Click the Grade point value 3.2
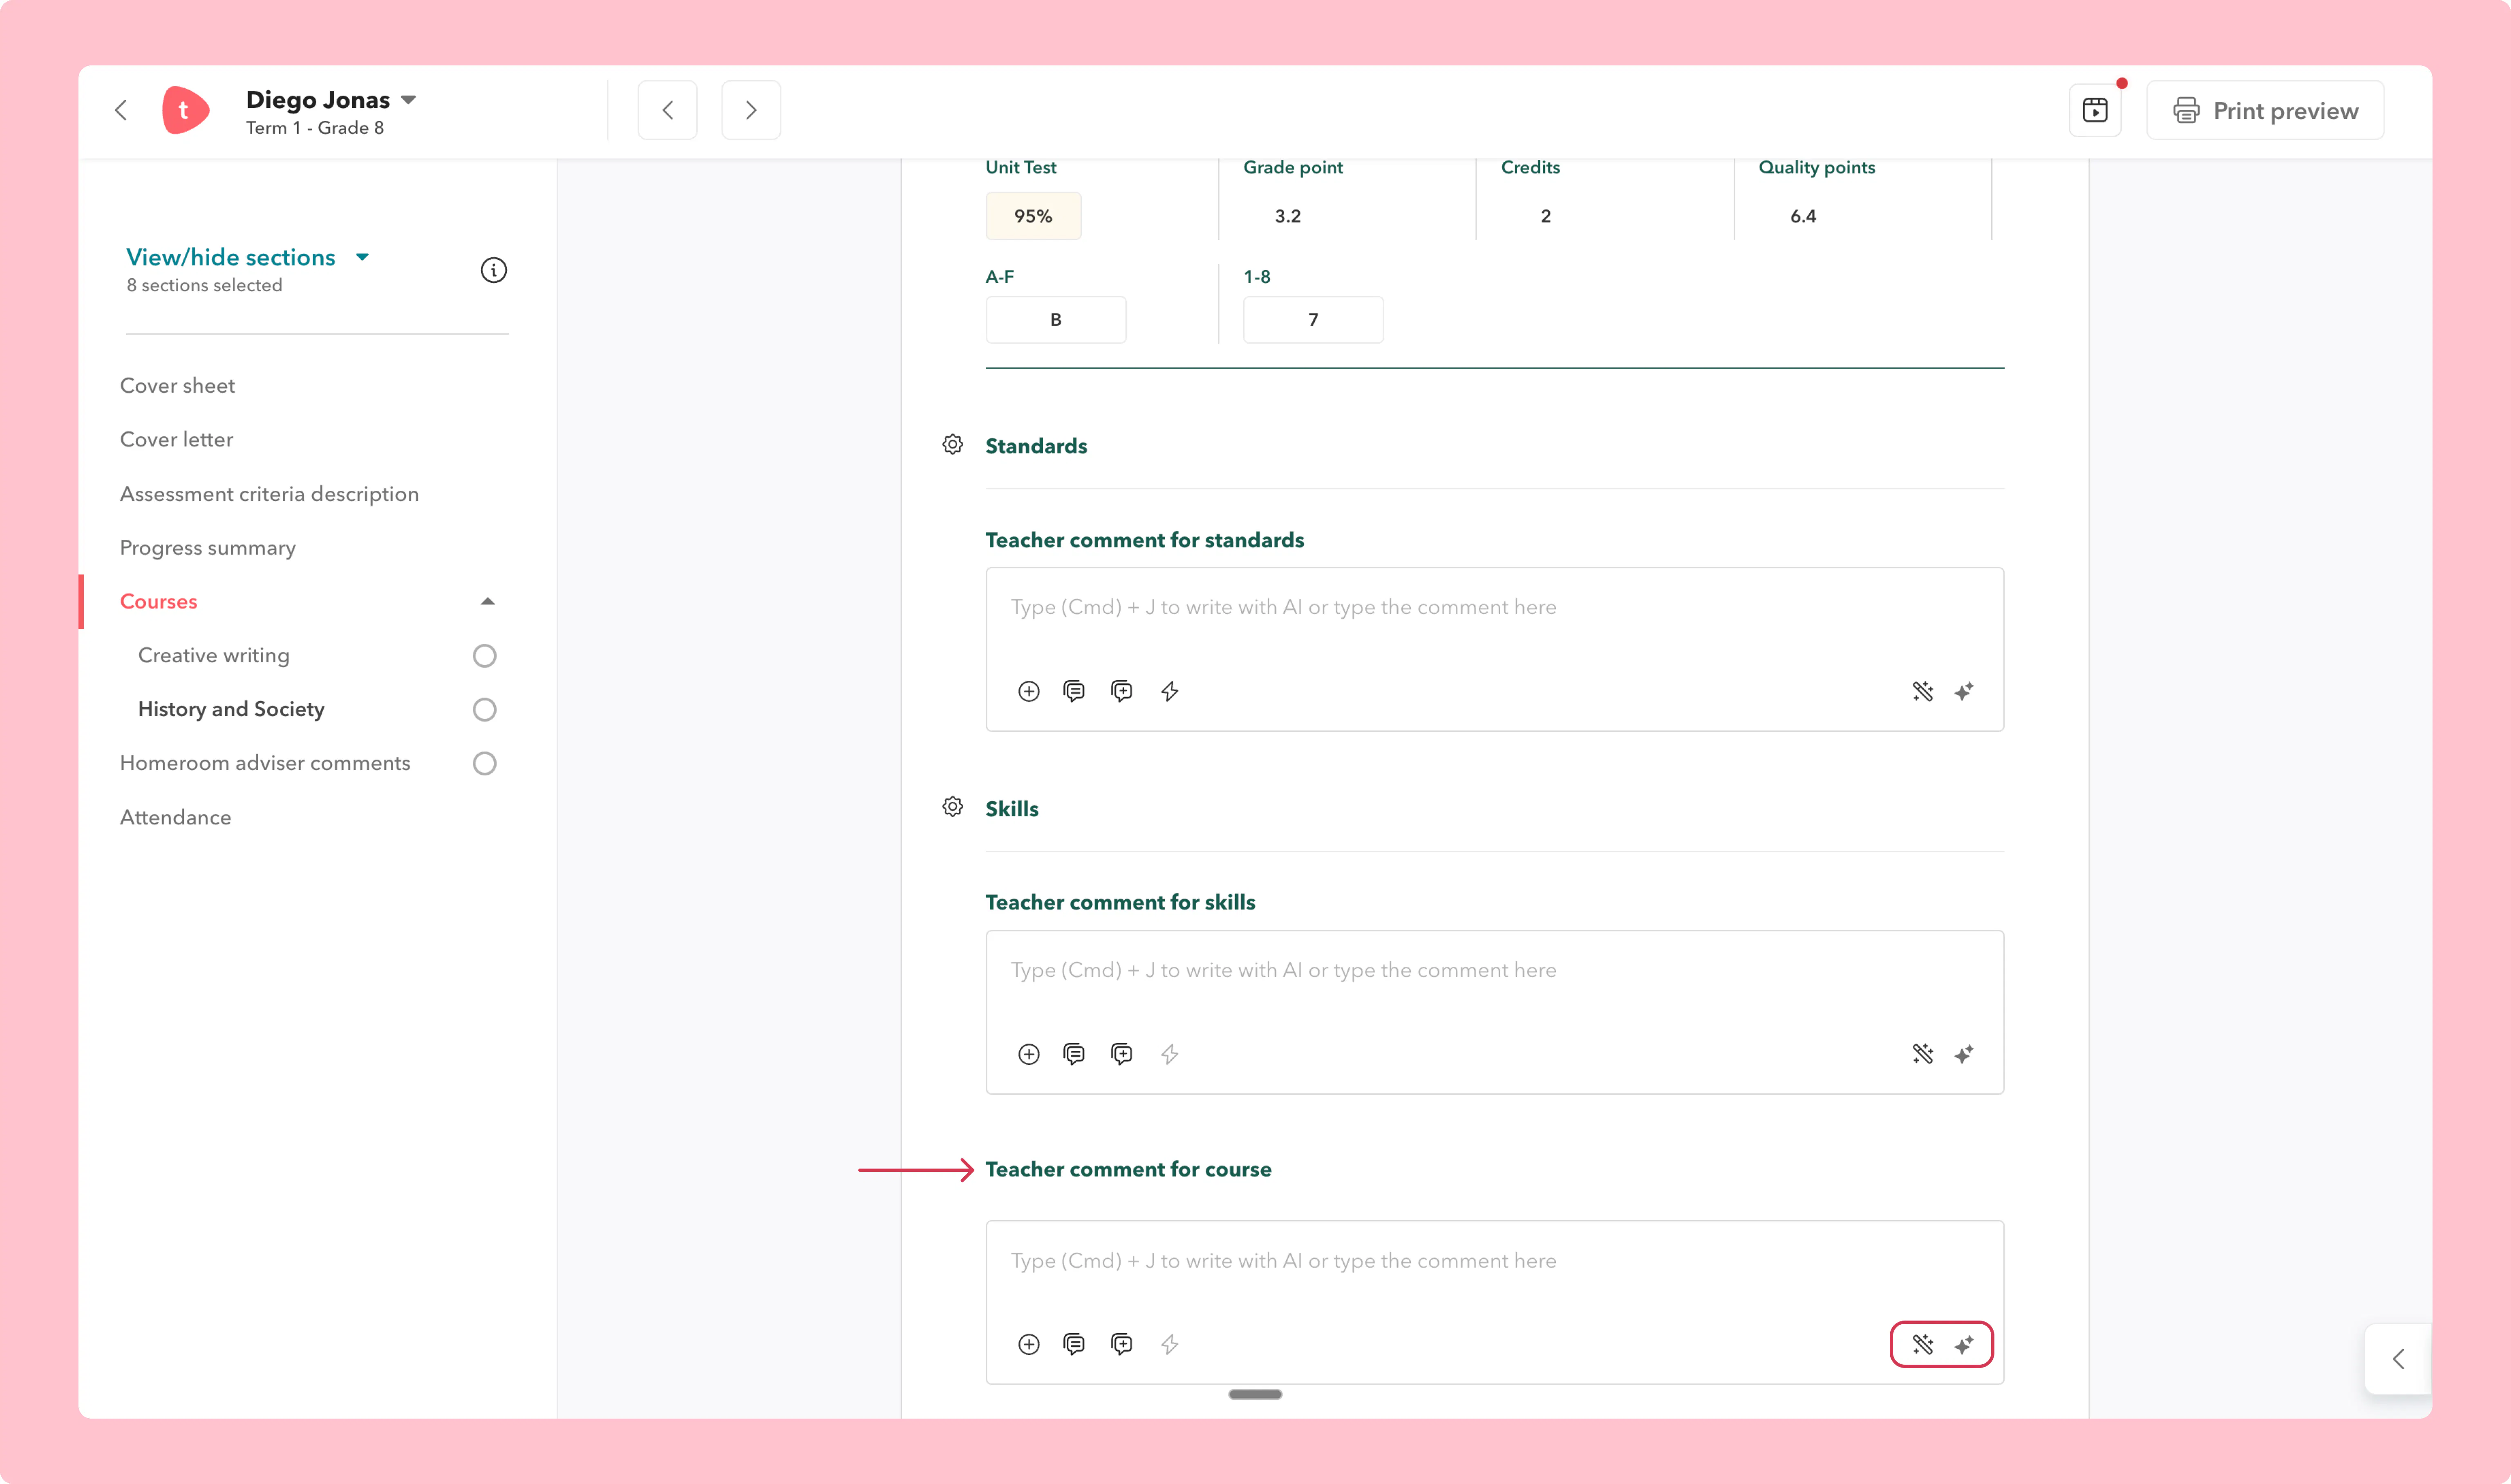Viewport: 2511px width, 1484px height. 1288,216
